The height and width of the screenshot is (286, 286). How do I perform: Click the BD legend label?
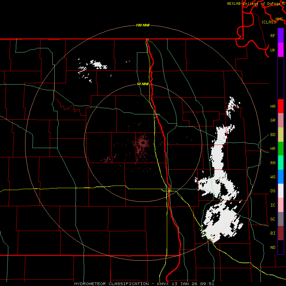point(273,135)
